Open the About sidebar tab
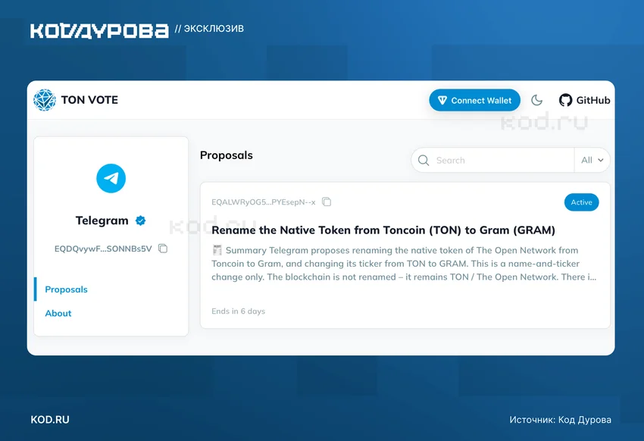Screen dimensions: 644x441 (58, 313)
